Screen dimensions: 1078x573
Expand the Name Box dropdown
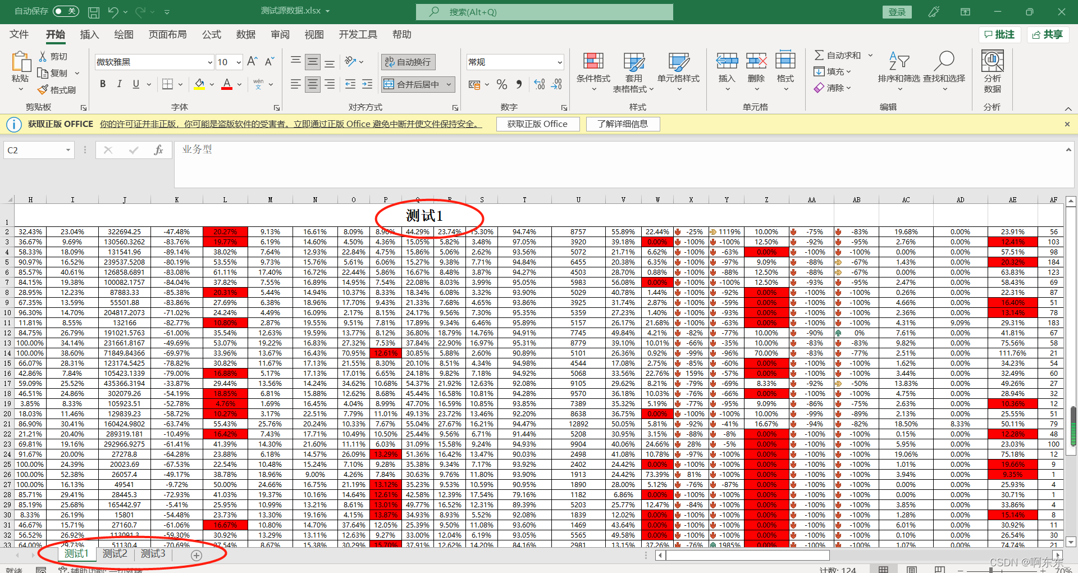pyautogui.click(x=68, y=150)
